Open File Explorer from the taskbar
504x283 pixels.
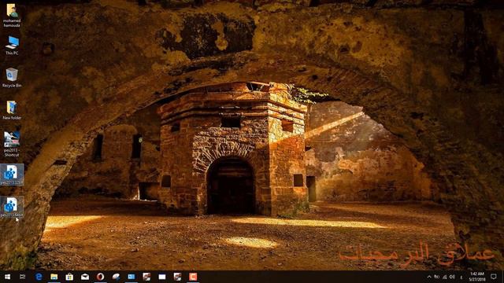point(54,277)
